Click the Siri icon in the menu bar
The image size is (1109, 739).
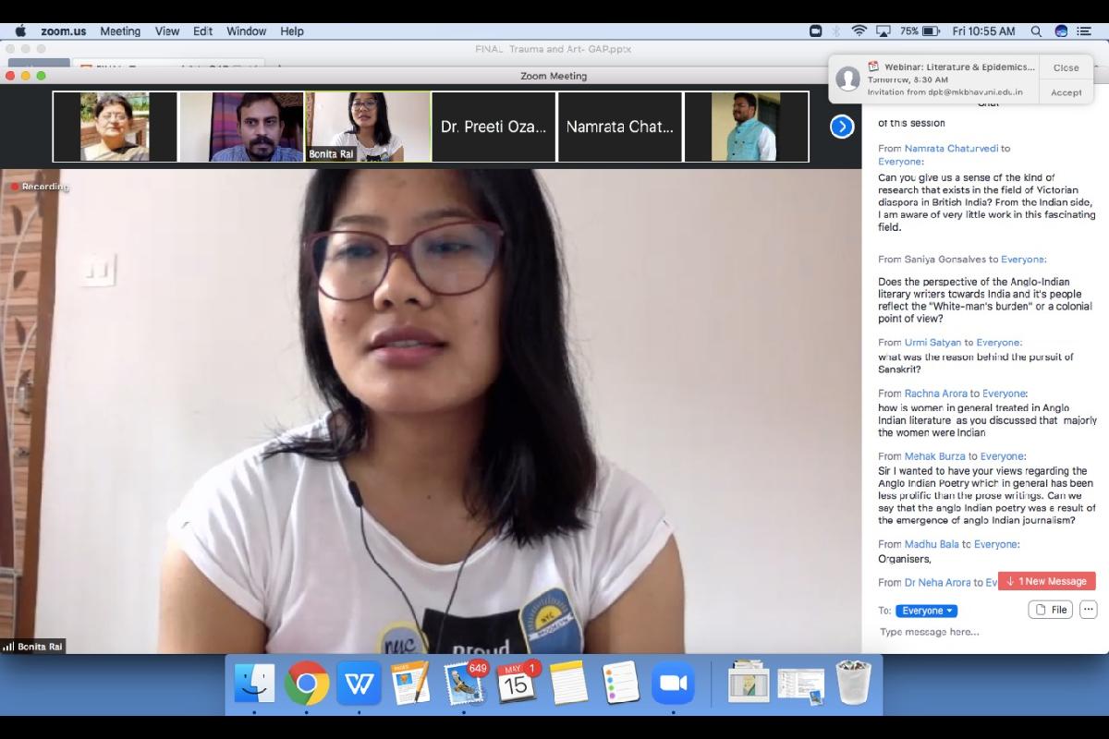click(x=1061, y=30)
